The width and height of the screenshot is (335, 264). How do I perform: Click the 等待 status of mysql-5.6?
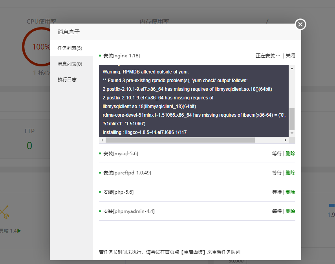(x=277, y=154)
